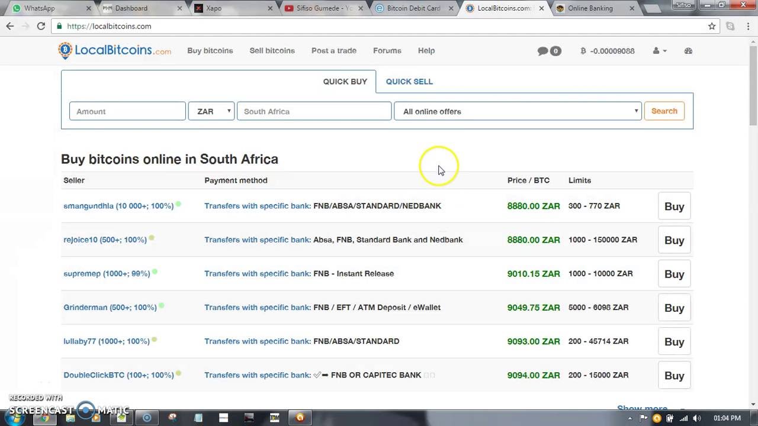Open Post a trade page

334,51
